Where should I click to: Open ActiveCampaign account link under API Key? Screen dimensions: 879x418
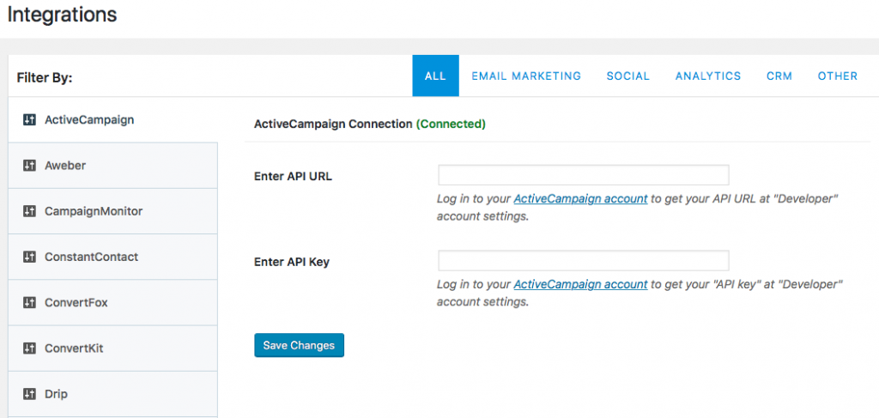(x=580, y=284)
